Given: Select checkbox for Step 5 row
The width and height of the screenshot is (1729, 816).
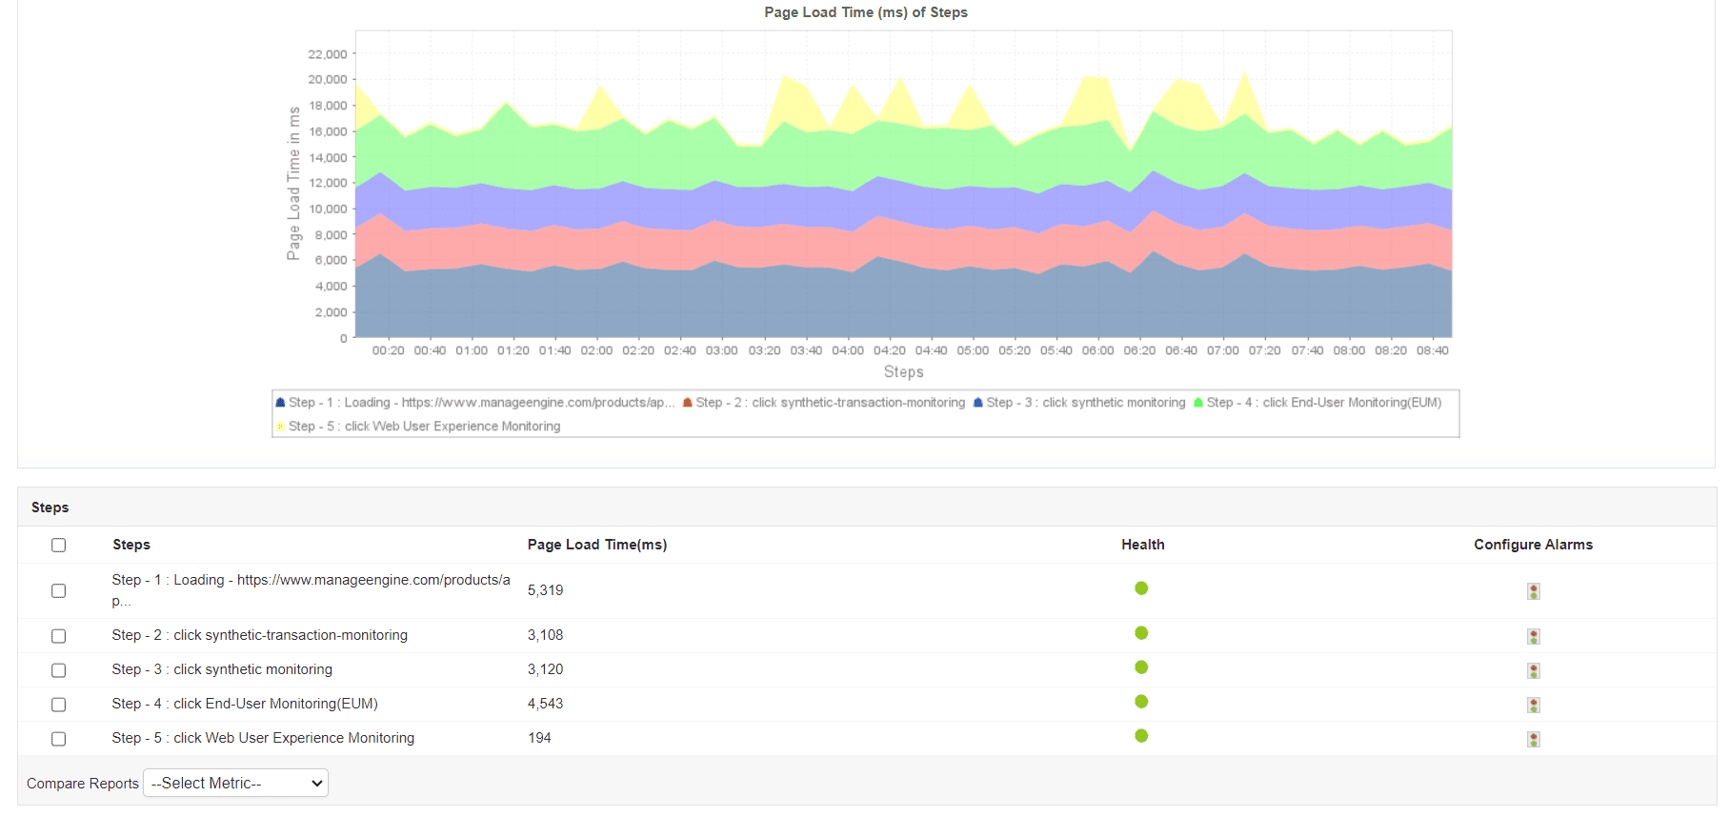Looking at the screenshot, I should coord(59,739).
